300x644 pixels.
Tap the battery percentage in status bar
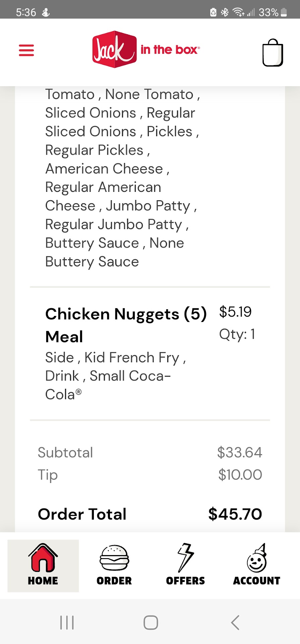[x=268, y=12]
